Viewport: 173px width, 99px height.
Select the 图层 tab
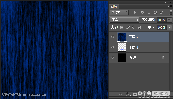pyautogui.click(x=114, y=7)
